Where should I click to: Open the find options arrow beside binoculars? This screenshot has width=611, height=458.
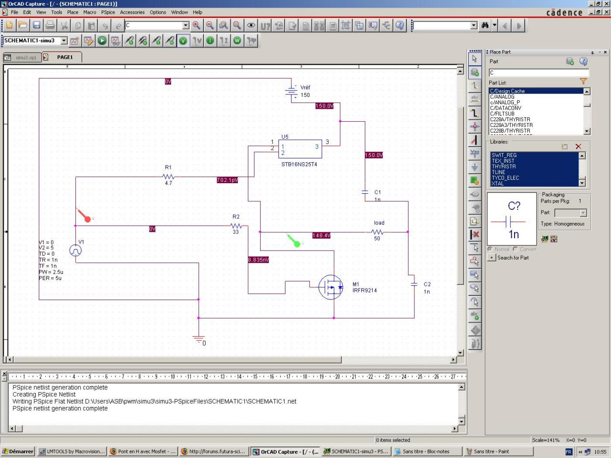coord(495,25)
